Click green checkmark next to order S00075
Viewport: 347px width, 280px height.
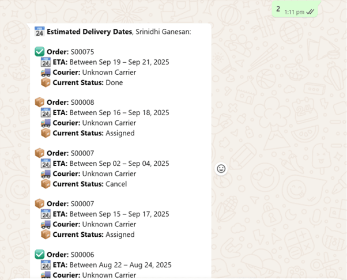(x=40, y=52)
